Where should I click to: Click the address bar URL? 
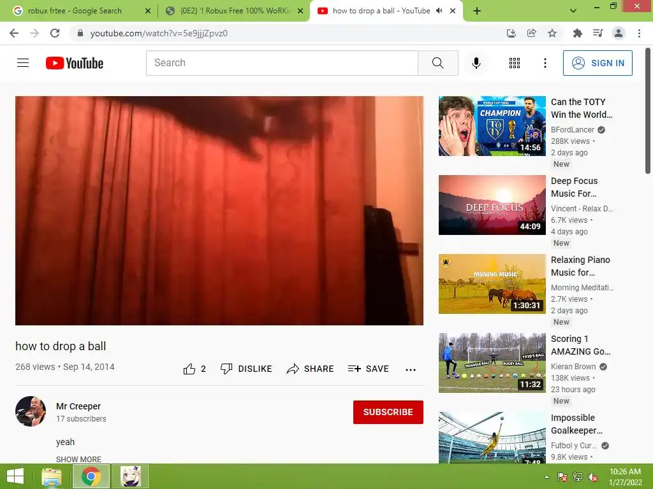tap(159, 33)
